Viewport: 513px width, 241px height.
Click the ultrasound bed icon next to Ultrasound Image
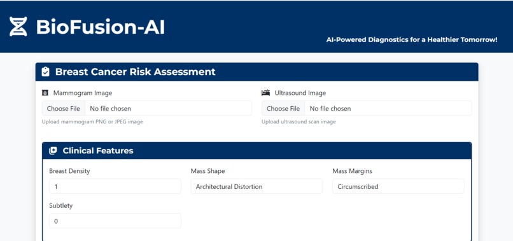tap(265, 93)
